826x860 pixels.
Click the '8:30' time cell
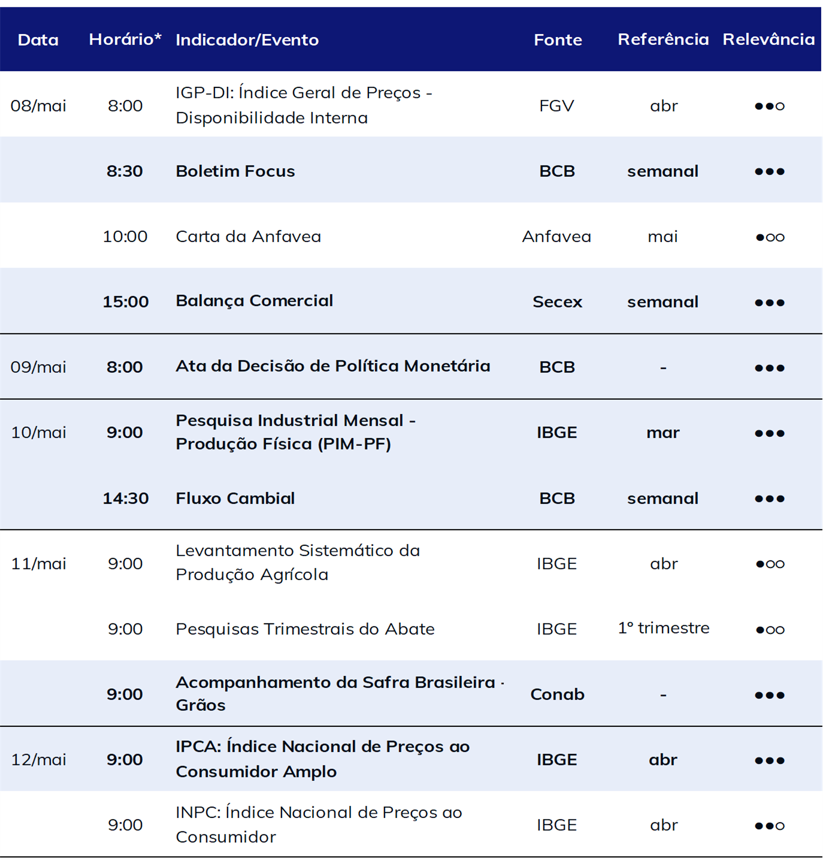pyautogui.click(x=125, y=171)
